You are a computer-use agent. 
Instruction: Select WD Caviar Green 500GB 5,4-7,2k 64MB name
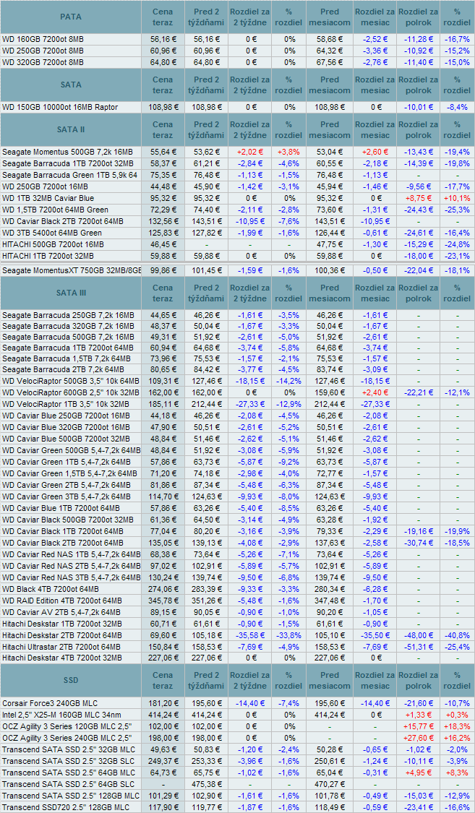point(72,450)
